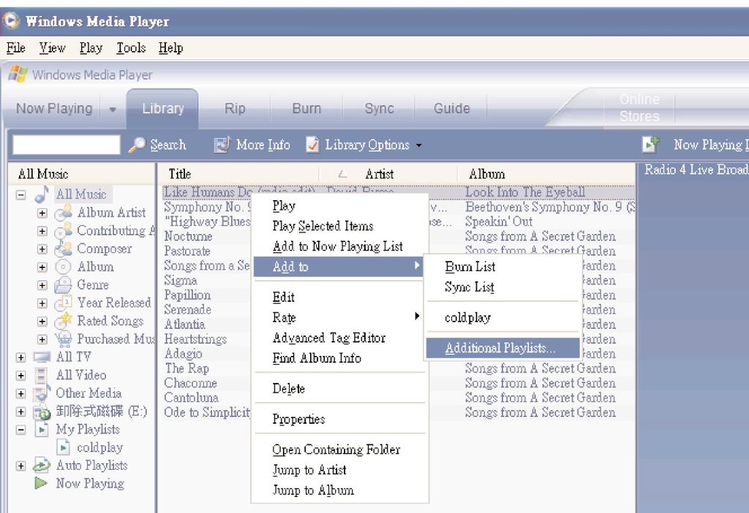The width and height of the screenshot is (749, 513).
Task: Click the Windows logo beside Windows Media Player
Action: tap(18, 75)
